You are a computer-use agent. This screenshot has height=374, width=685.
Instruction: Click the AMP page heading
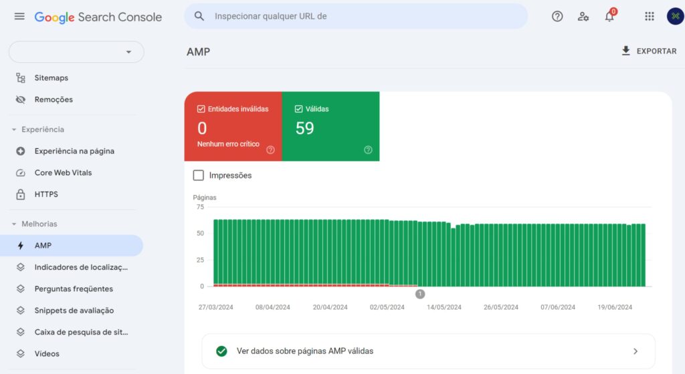pos(198,52)
